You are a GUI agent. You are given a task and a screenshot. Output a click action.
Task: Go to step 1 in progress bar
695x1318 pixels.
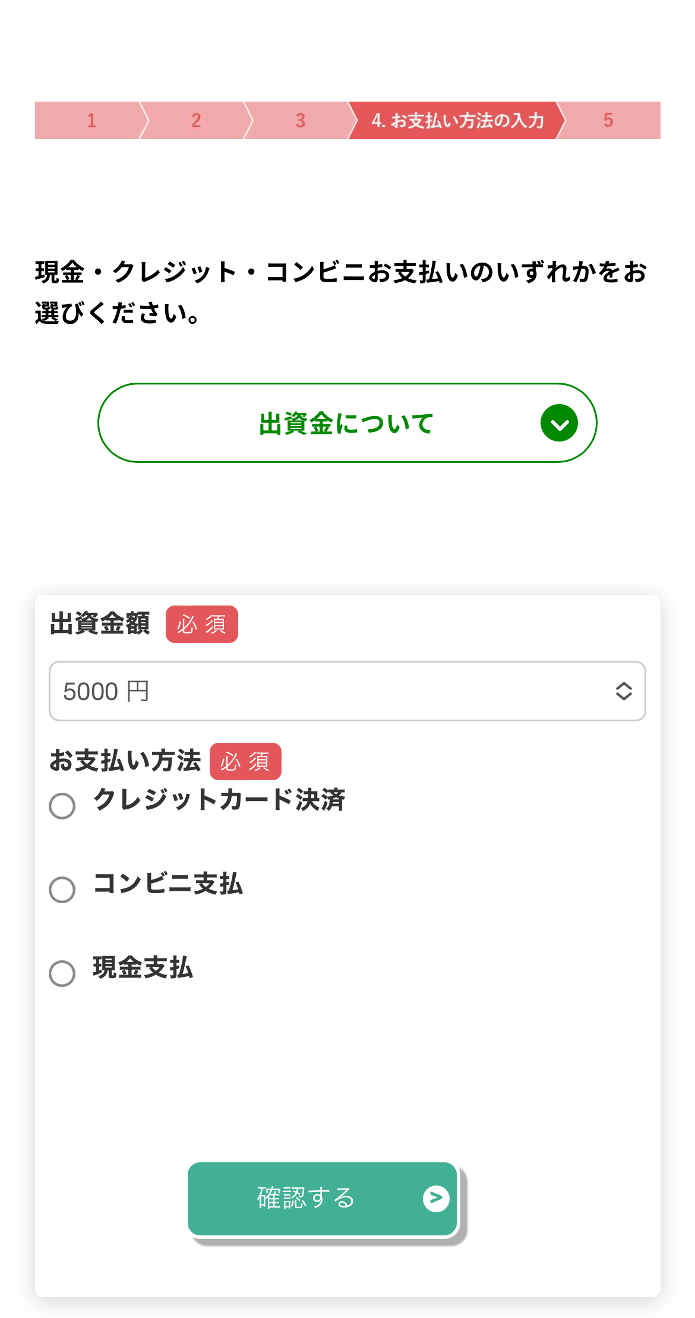[x=91, y=121]
